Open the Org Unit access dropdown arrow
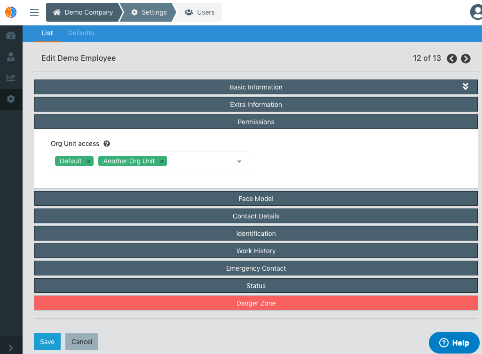This screenshot has width=482, height=354. [239, 161]
